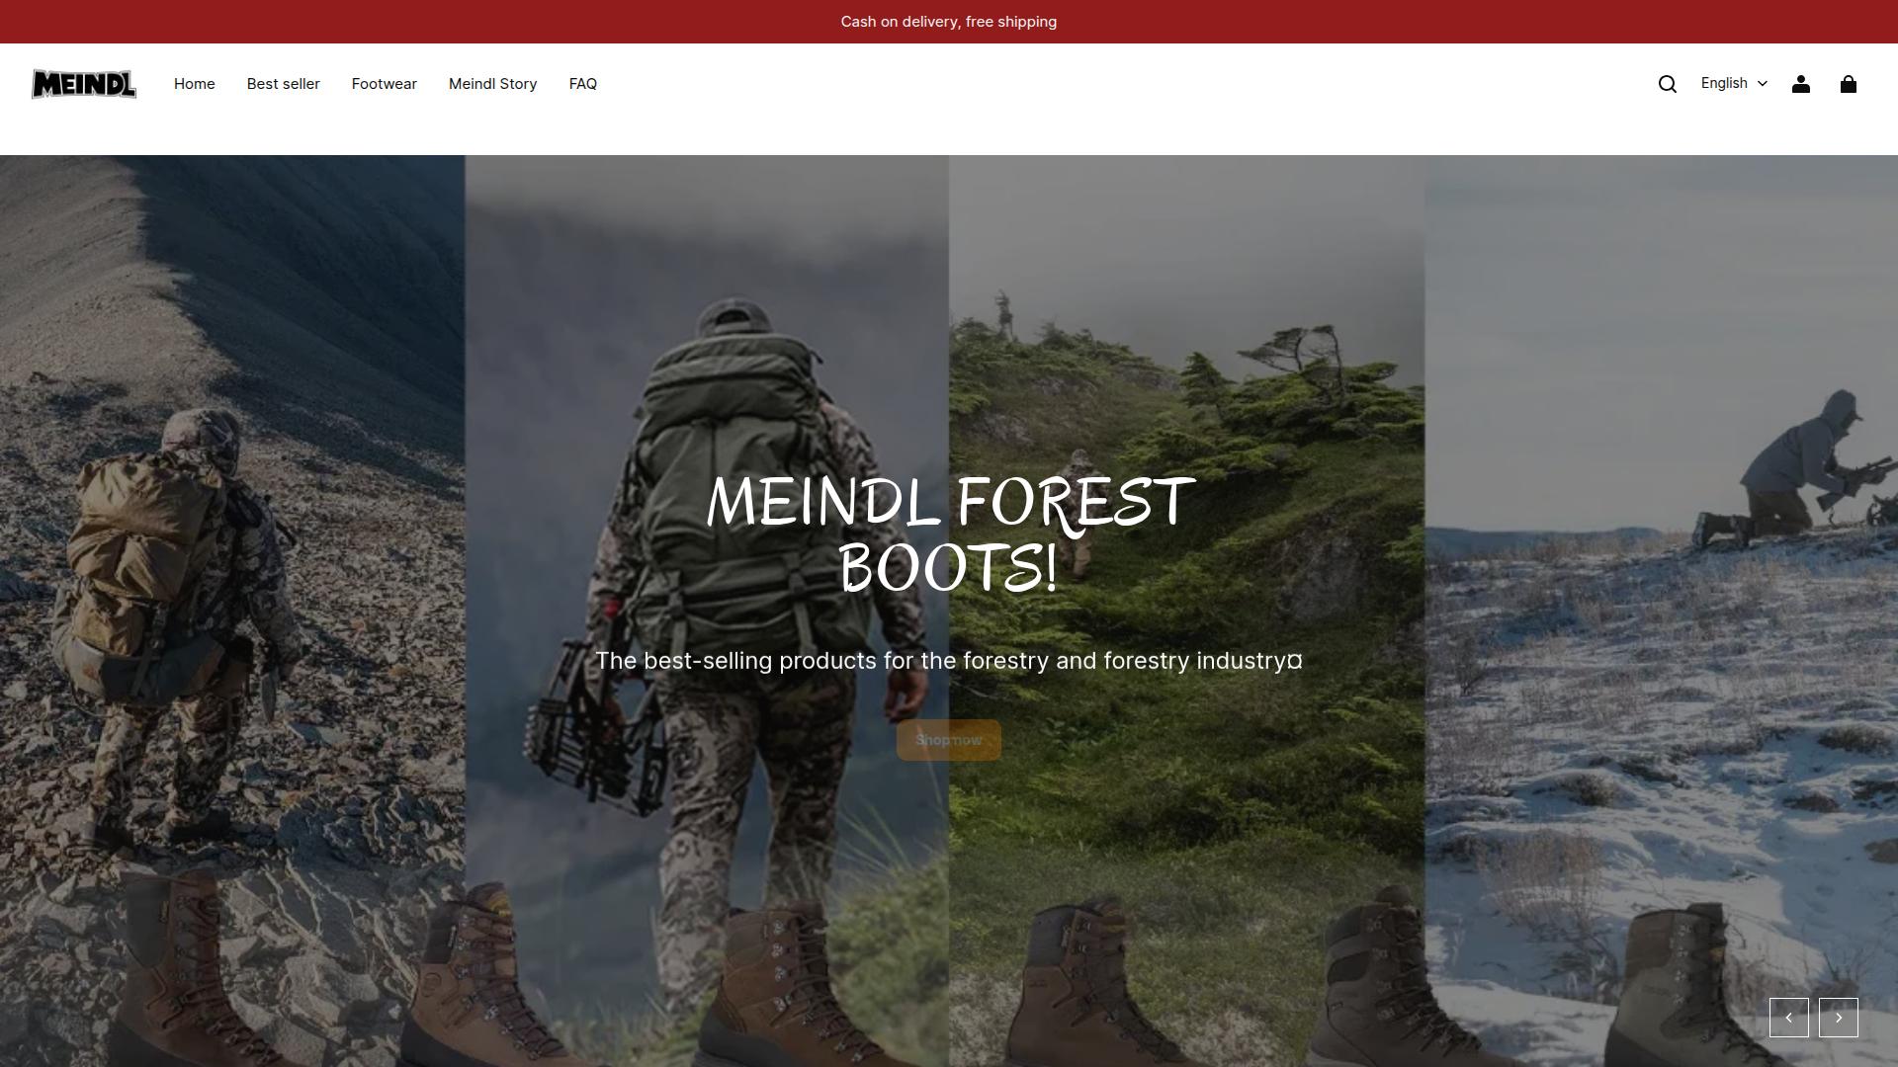The image size is (1898, 1067).
Task: Open the Best seller menu item
Action: (x=284, y=84)
